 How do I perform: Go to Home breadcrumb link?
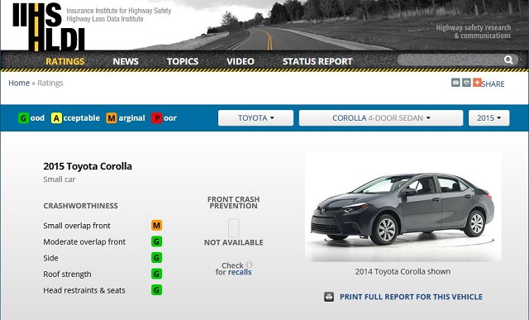tap(19, 83)
